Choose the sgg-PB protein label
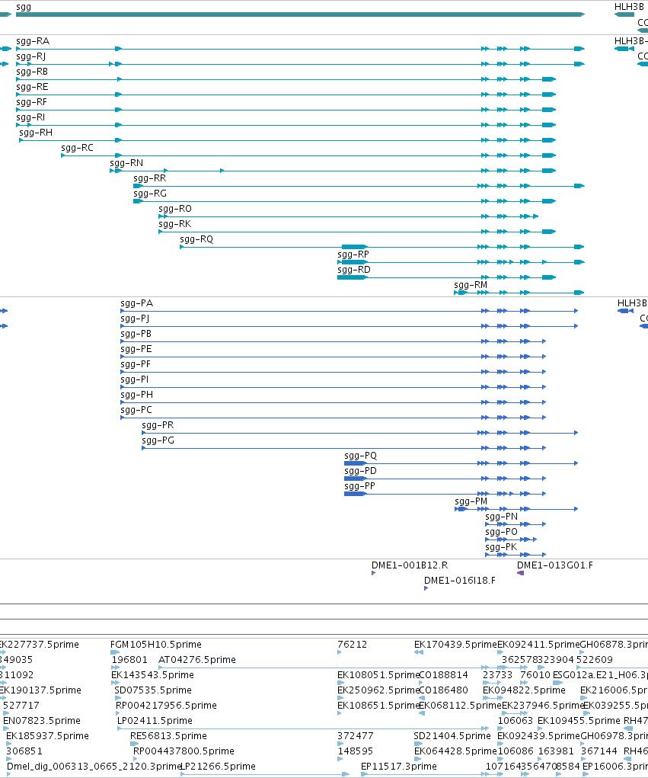648x778 pixels. tap(136, 334)
